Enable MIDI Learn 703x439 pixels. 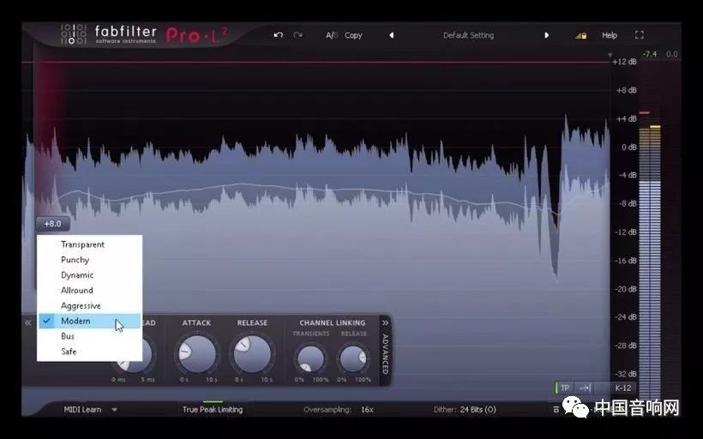click(x=82, y=409)
